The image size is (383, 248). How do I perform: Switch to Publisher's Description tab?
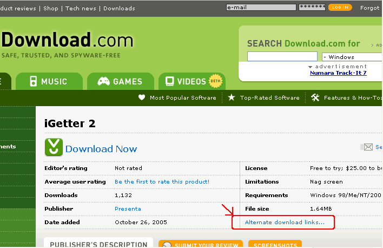(x=98, y=243)
